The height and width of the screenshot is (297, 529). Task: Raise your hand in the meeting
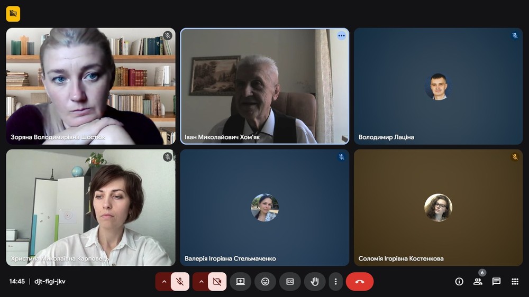(x=315, y=282)
